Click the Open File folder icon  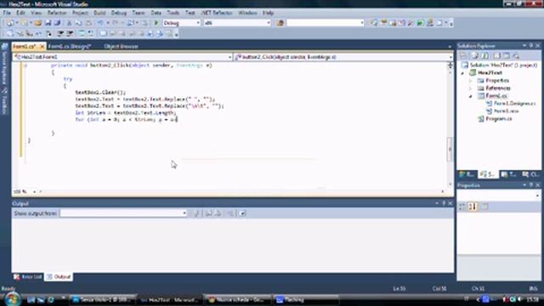tap(37, 23)
